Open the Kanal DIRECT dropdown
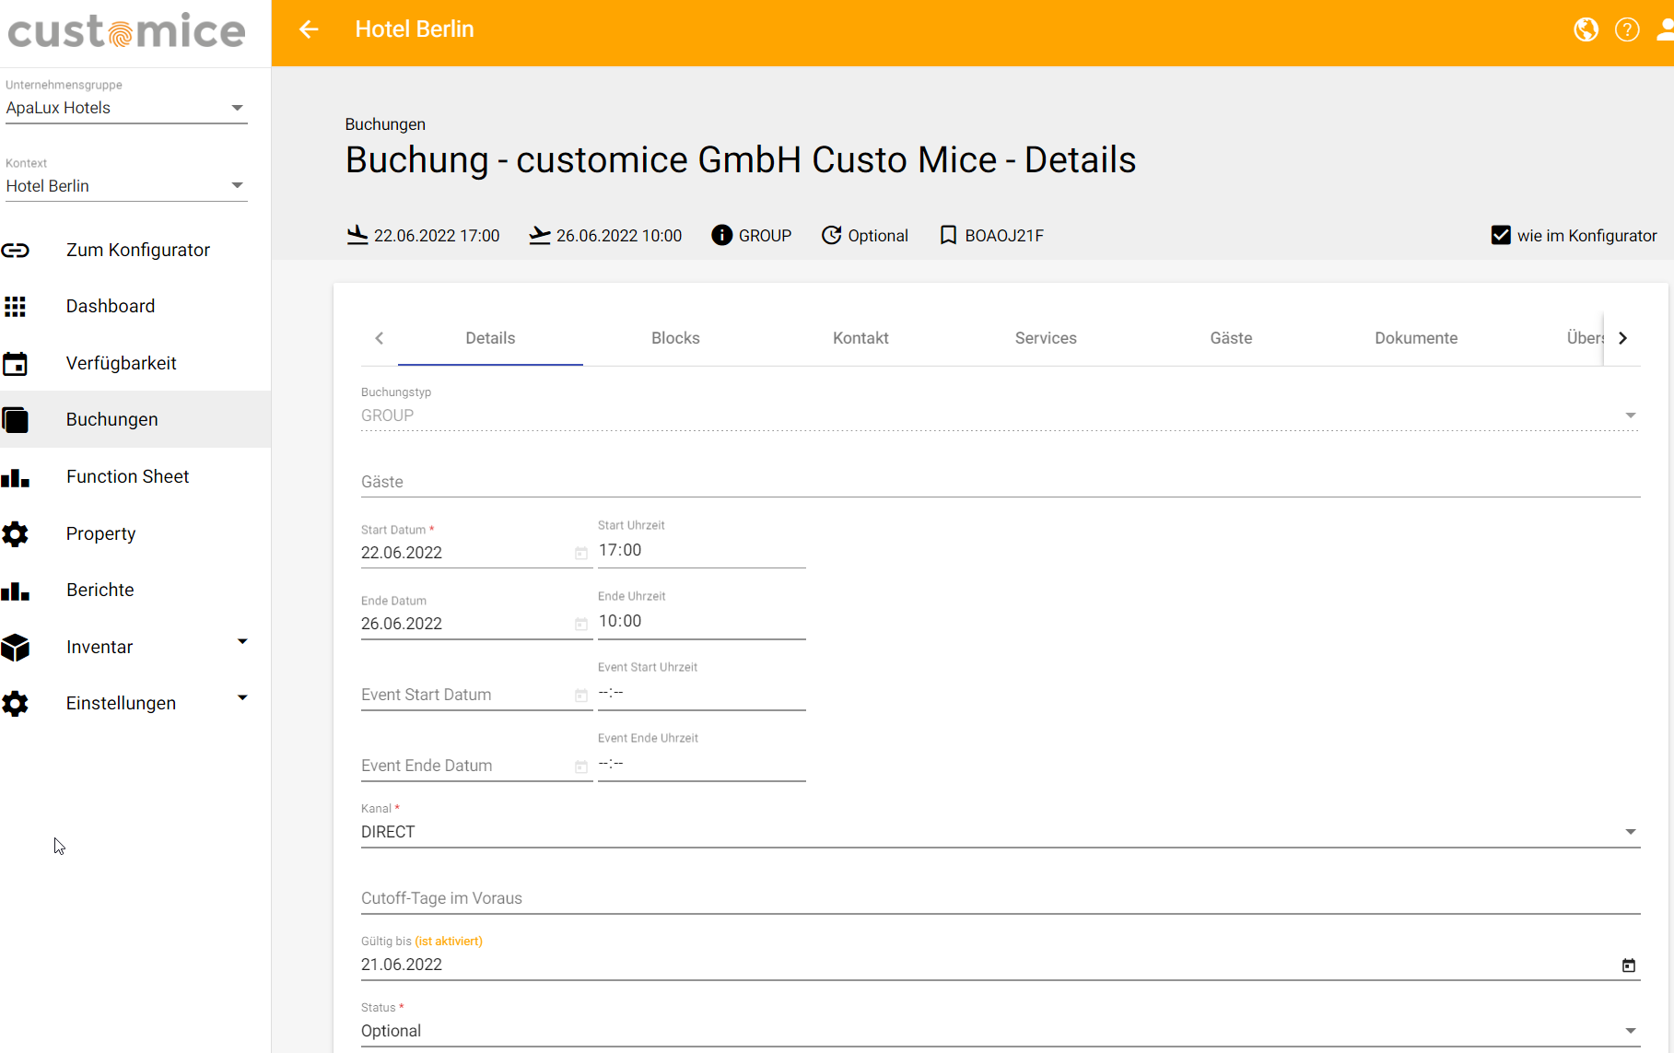Image resolution: width=1674 pixels, height=1053 pixels. [x=1001, y=832]
